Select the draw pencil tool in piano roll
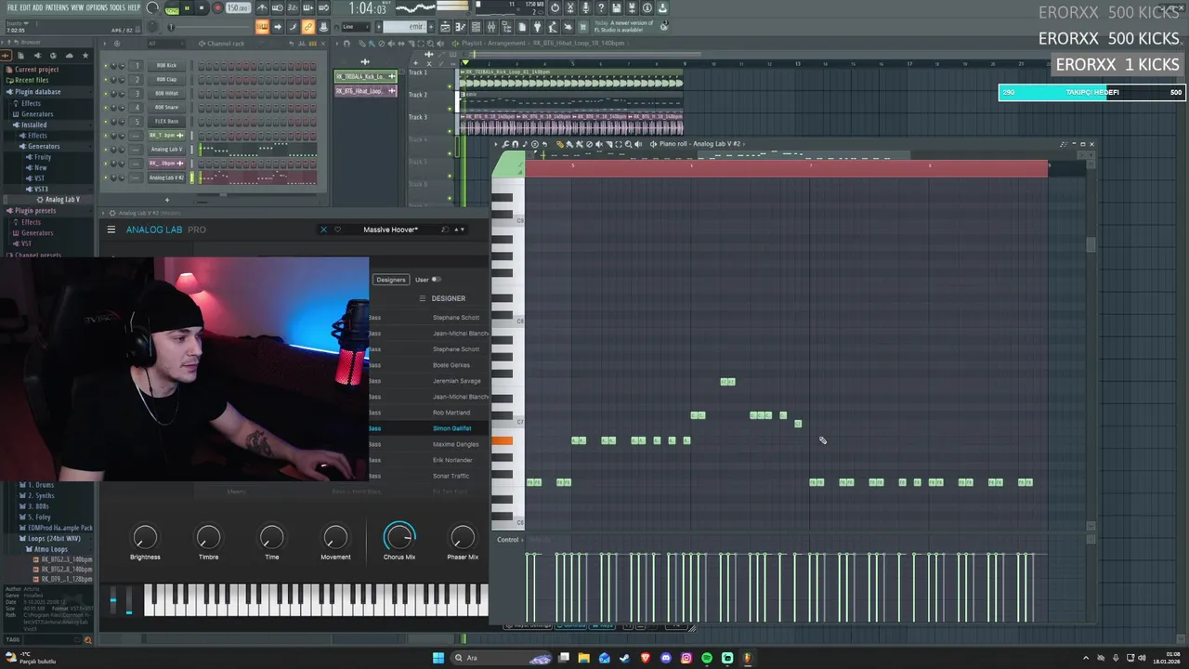This screenshot has width=1189, height=669. [x=559, y=144]
